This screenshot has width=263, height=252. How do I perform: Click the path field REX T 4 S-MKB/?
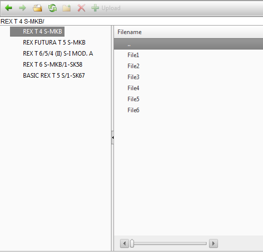(131, 22)
